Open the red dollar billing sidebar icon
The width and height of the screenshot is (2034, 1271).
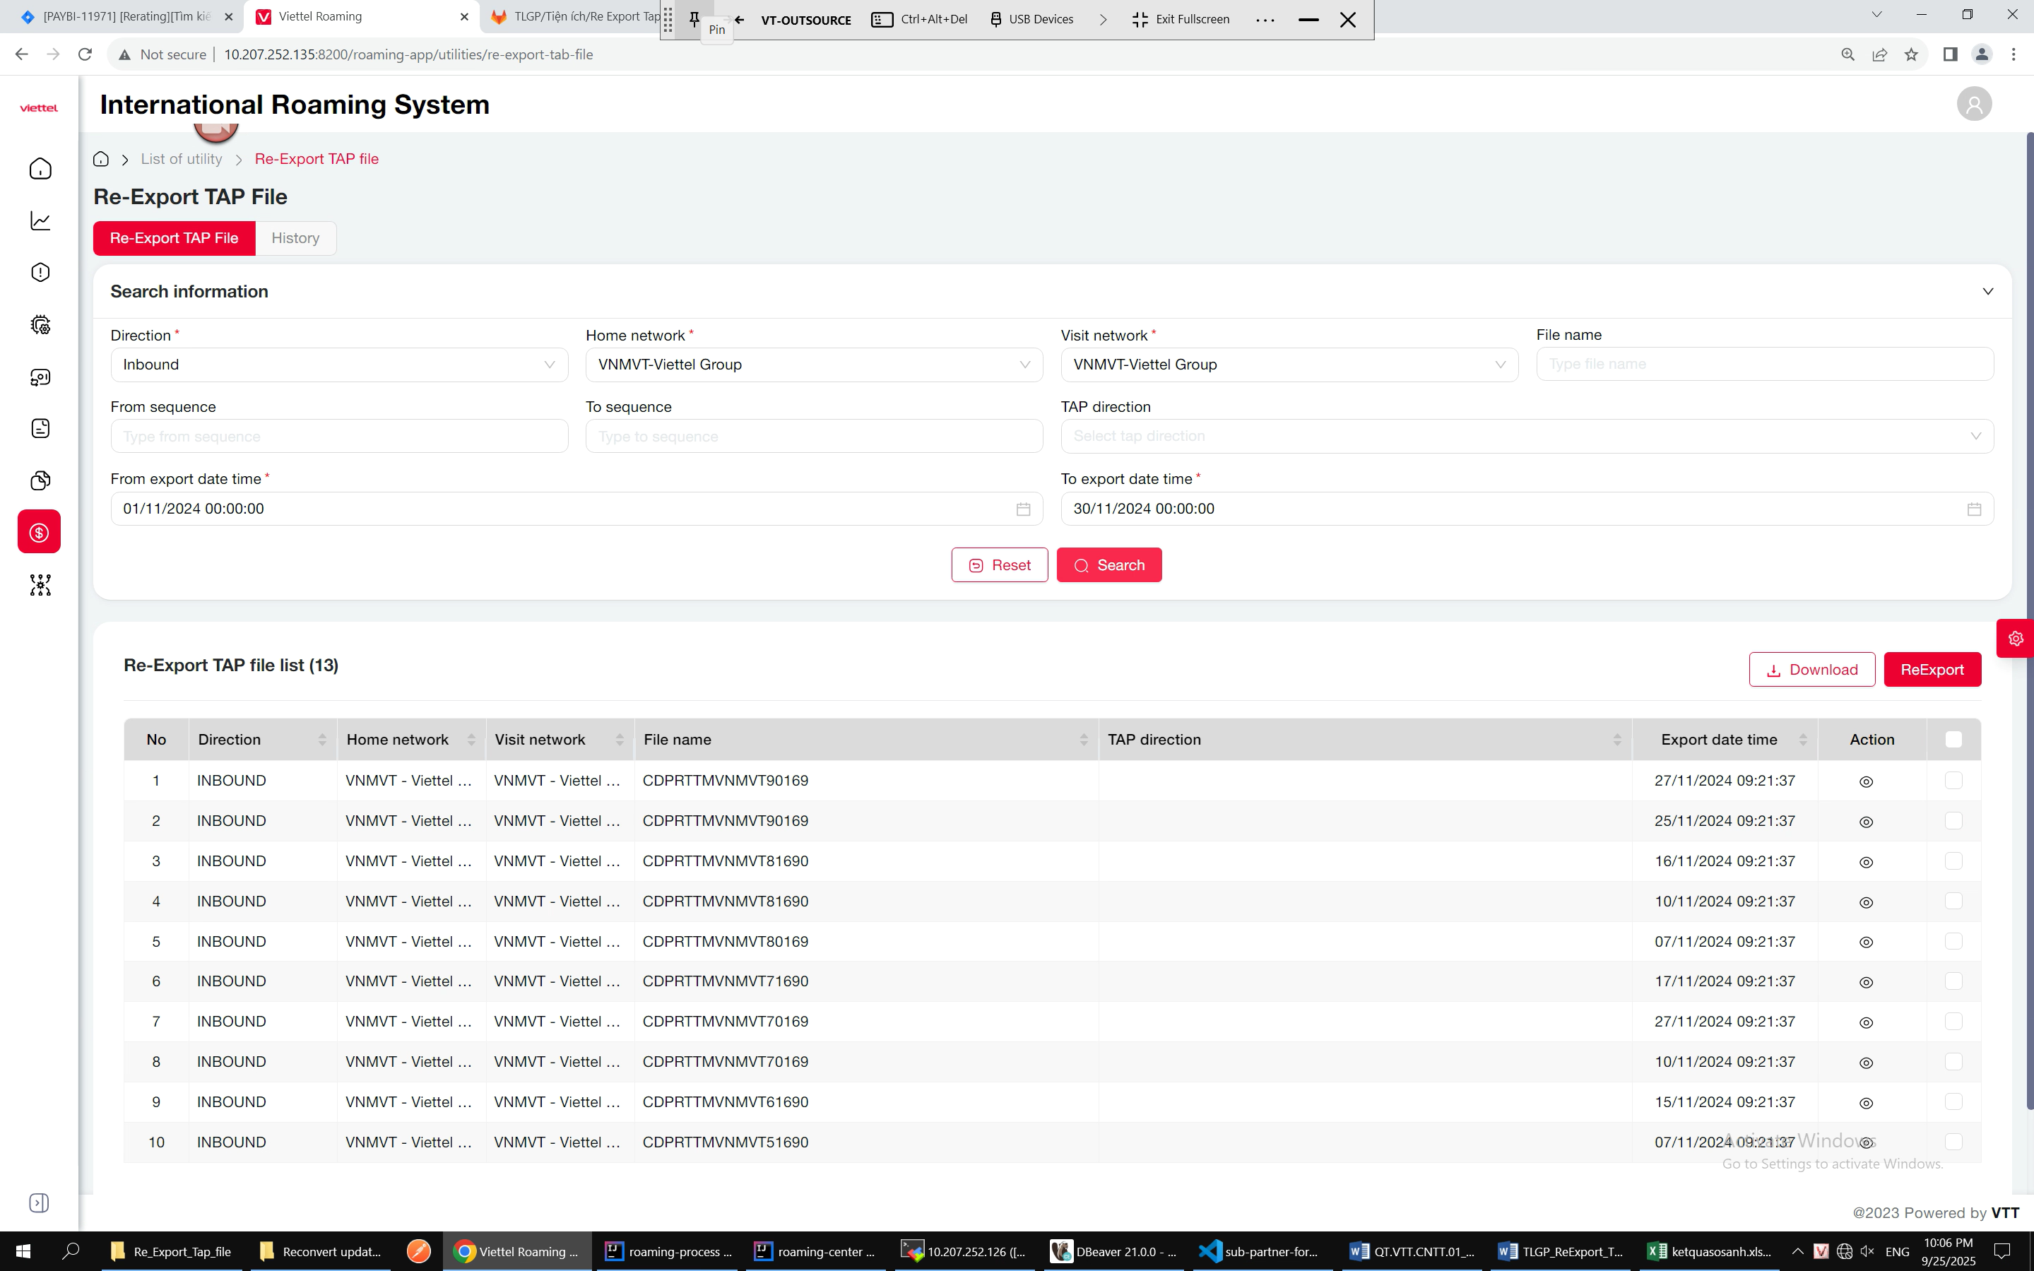(40, 532)
